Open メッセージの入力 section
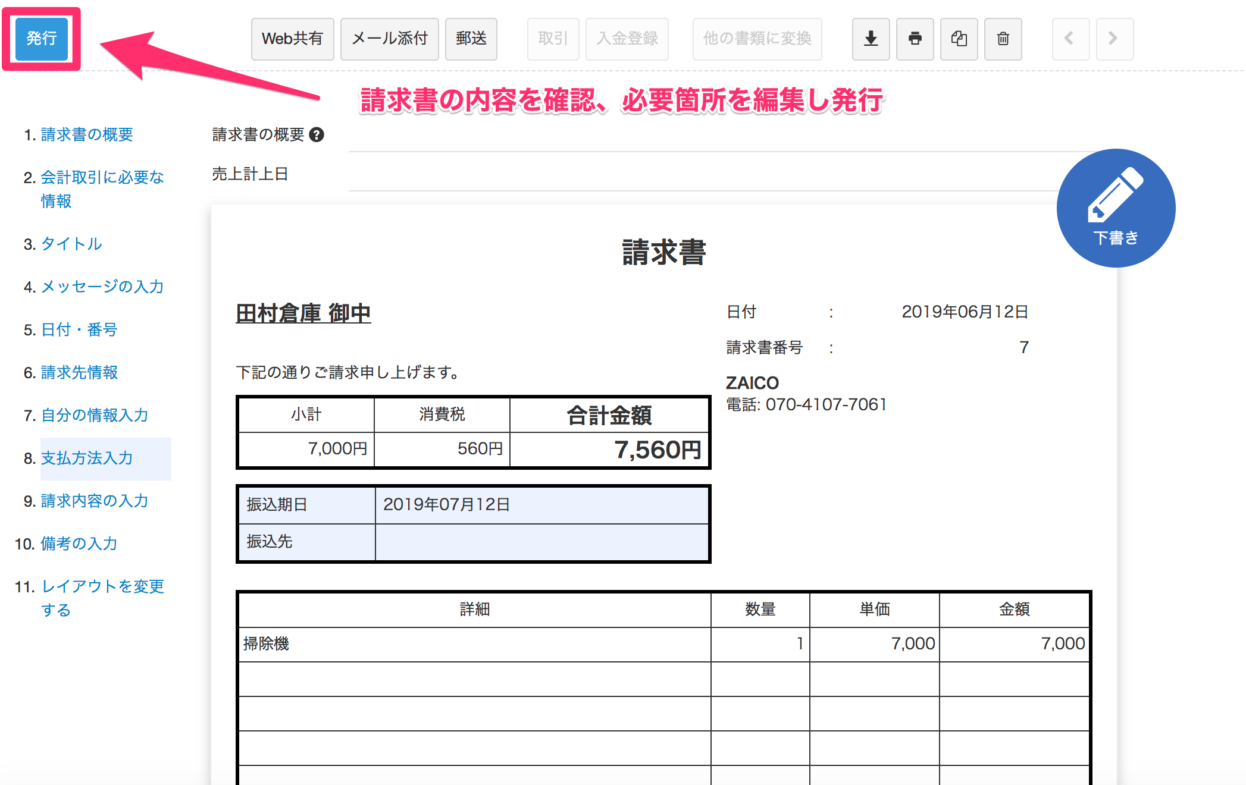Image resolution: width=1246 pixels, height=785 pixels. (x=102, y=287)
